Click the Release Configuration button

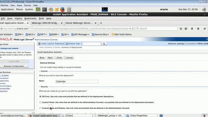[x=14, y=66]
